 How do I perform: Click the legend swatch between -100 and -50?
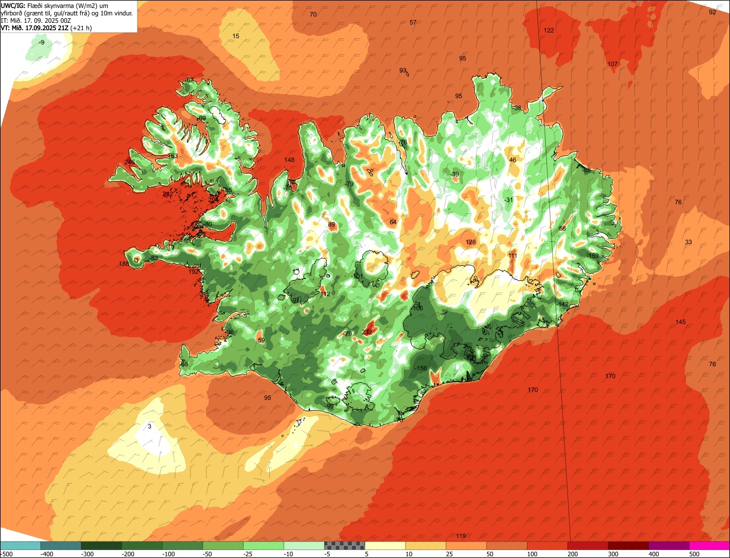[x=182, y=545]
